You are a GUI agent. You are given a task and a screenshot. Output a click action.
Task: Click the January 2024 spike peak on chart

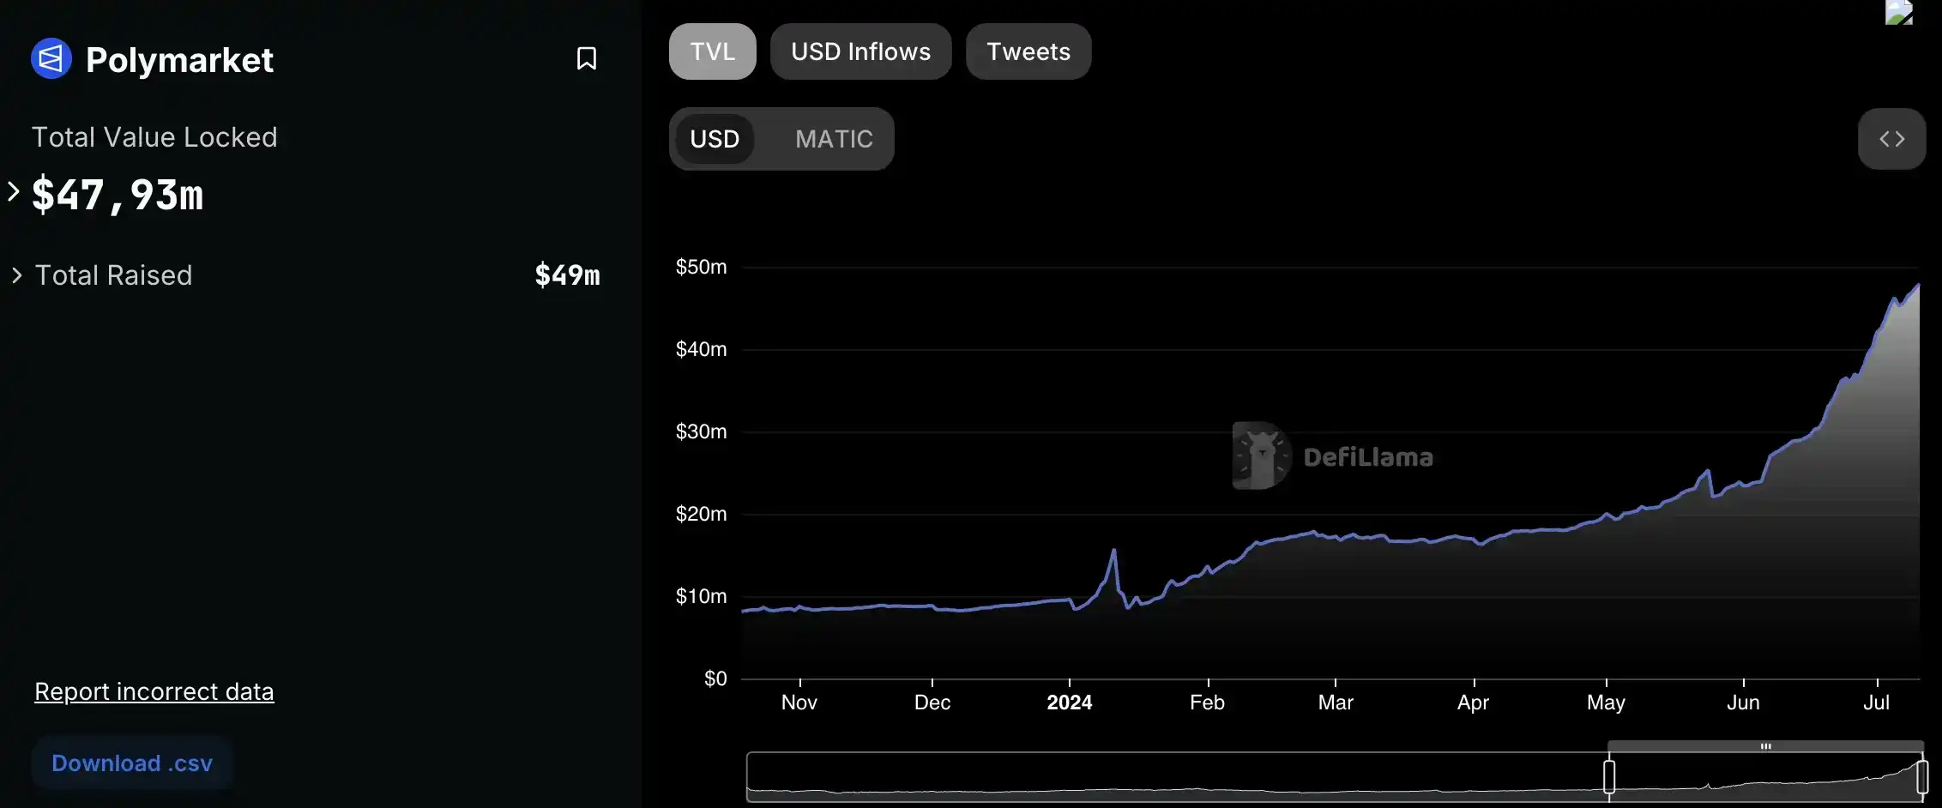(x=1114, y=551)
